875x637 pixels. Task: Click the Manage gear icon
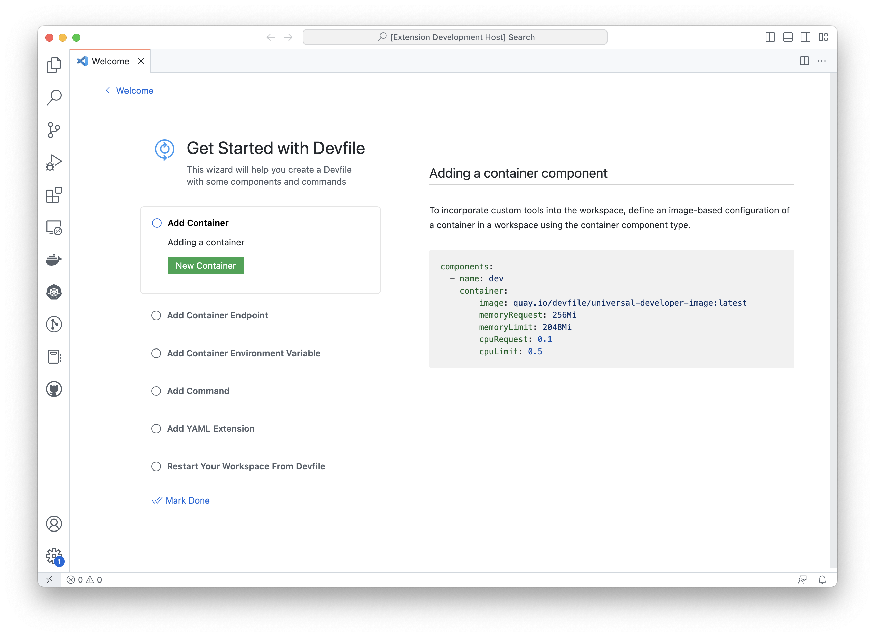tap(54, 556)
